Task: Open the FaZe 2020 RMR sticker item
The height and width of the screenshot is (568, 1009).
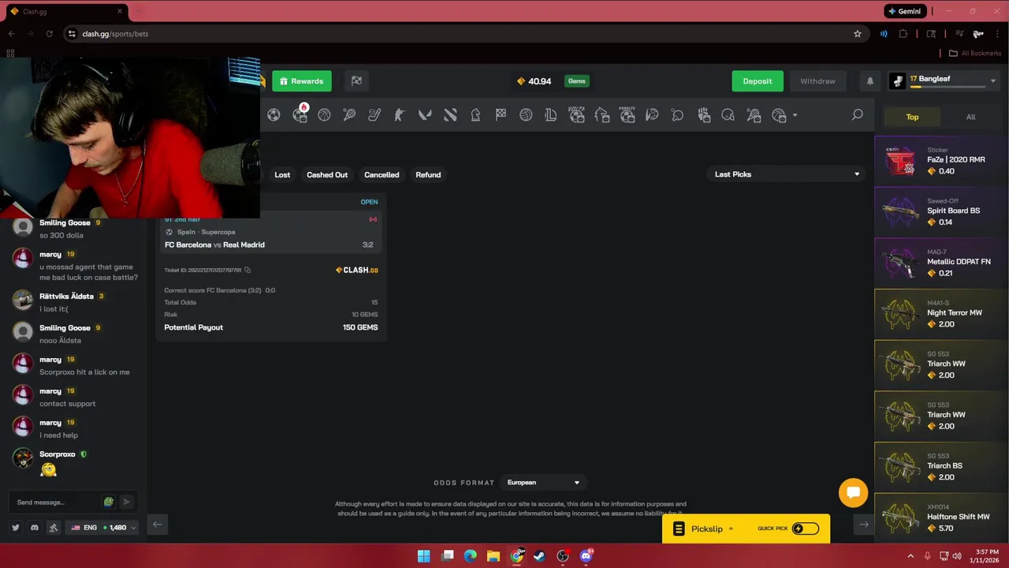Action: 941,162
